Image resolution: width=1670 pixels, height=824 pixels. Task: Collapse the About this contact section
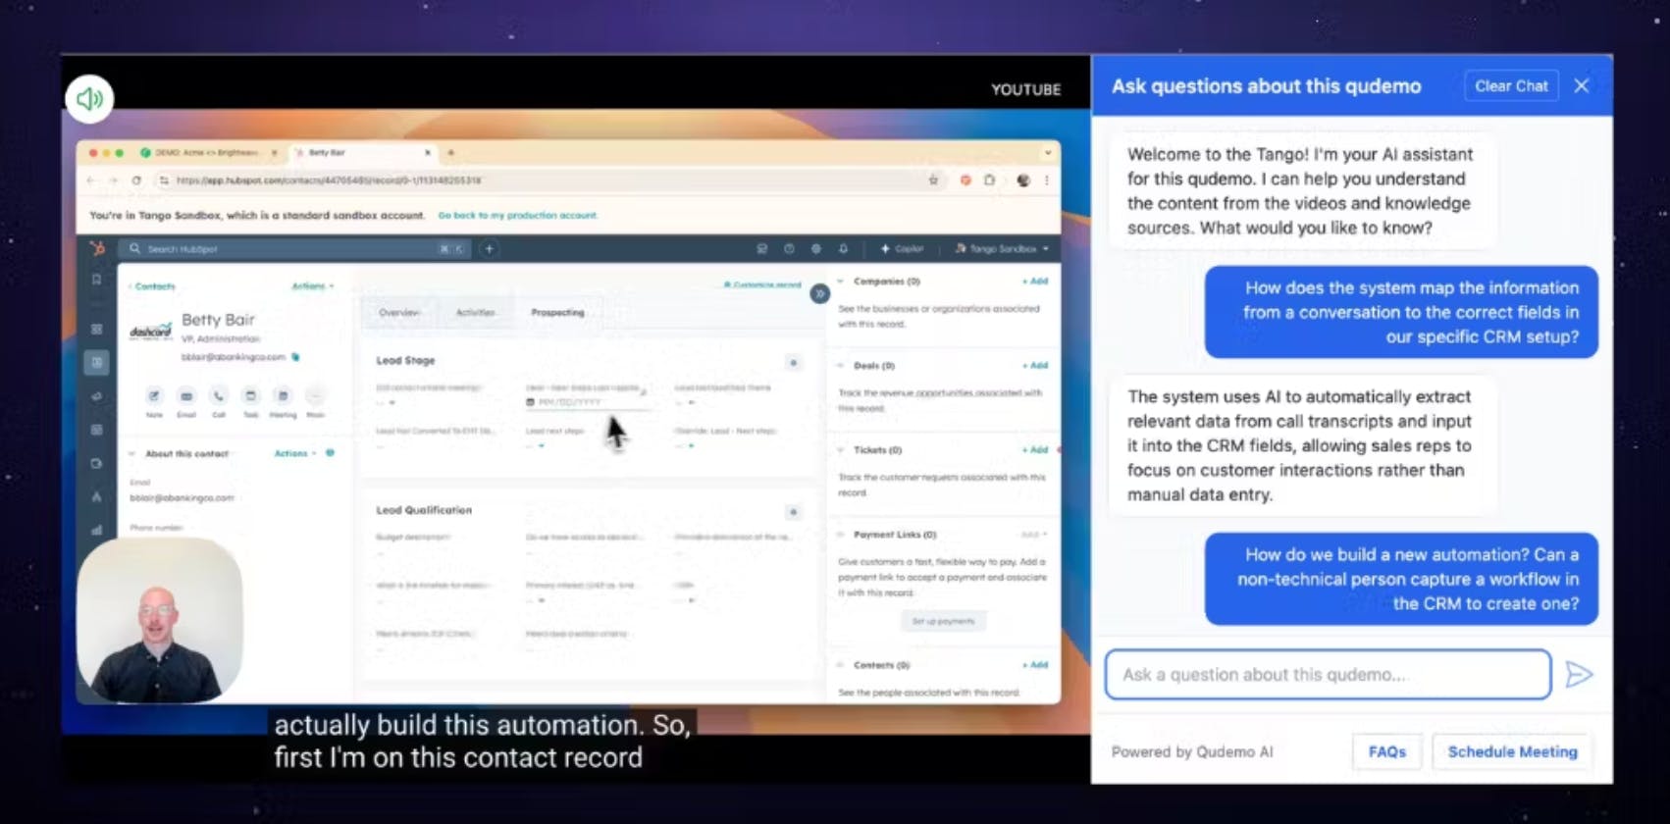click(x=132, y=454)
